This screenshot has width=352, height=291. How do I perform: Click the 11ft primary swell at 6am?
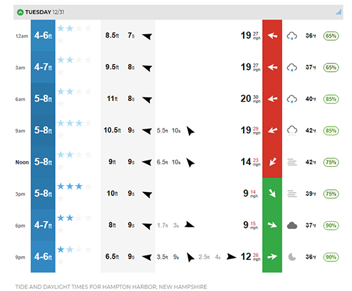112,99
